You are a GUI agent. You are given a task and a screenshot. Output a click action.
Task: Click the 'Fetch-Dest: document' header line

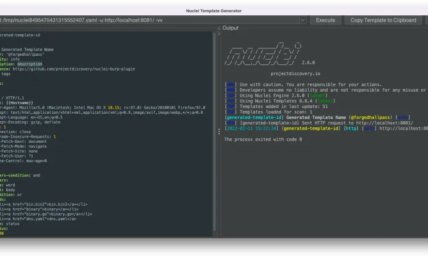click(x=23, y=142)
